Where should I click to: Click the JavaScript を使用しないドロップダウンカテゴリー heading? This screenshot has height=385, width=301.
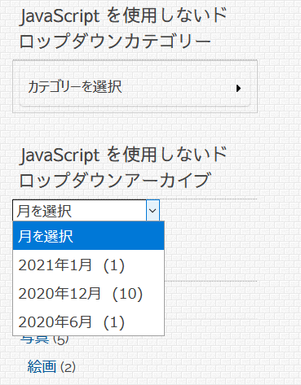[x=123, y=28]
